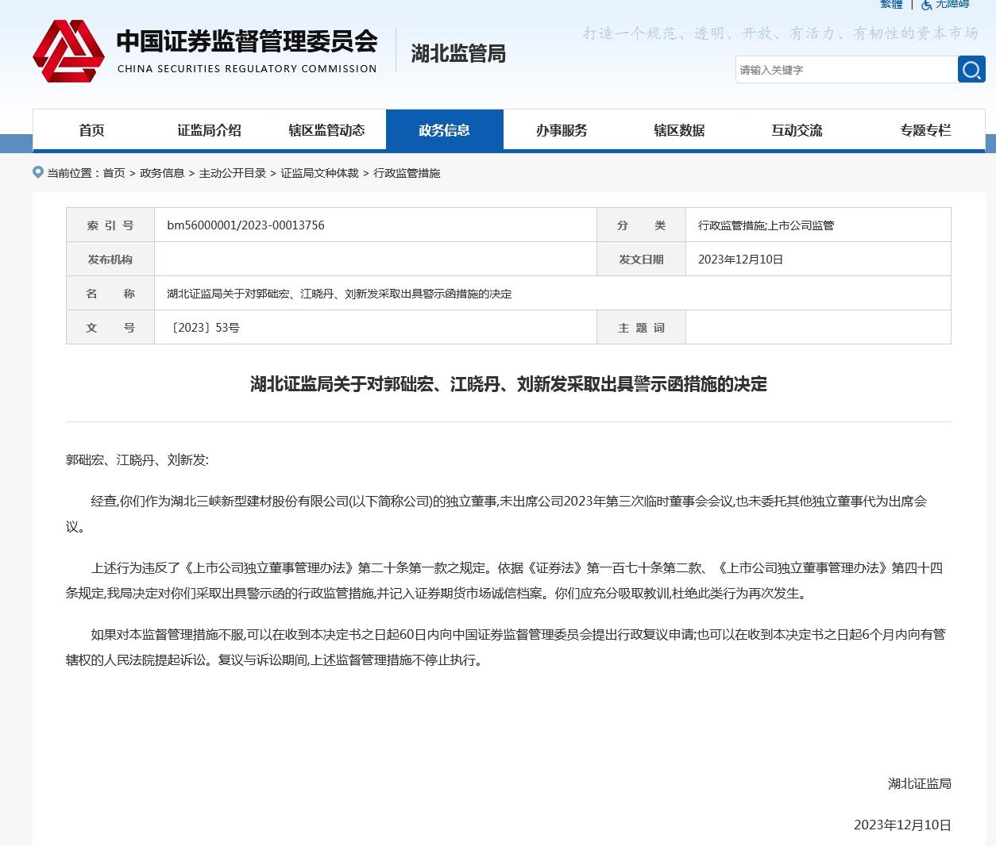
Task: Open the 首页 navigation tab
Action: pos(91,130)
